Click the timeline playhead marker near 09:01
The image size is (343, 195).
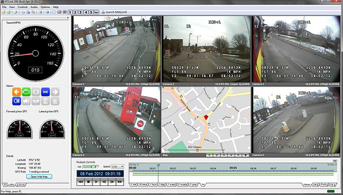[158, 165]
